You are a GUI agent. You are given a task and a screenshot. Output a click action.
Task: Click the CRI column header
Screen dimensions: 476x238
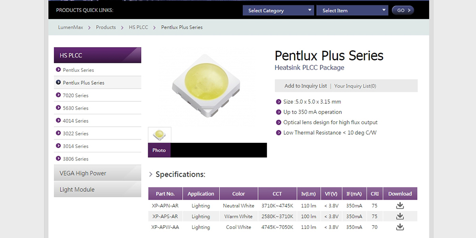click(x=375, y=194)
